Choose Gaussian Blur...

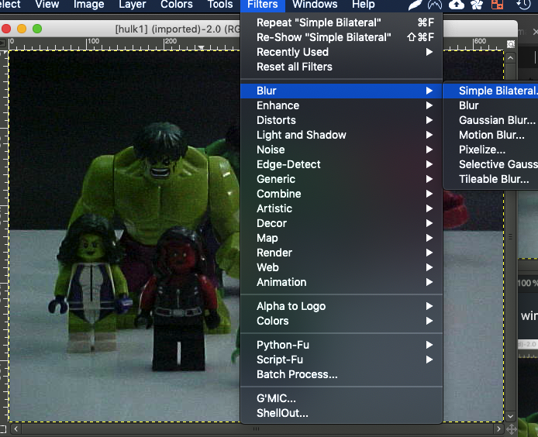[x=491, y=120]
